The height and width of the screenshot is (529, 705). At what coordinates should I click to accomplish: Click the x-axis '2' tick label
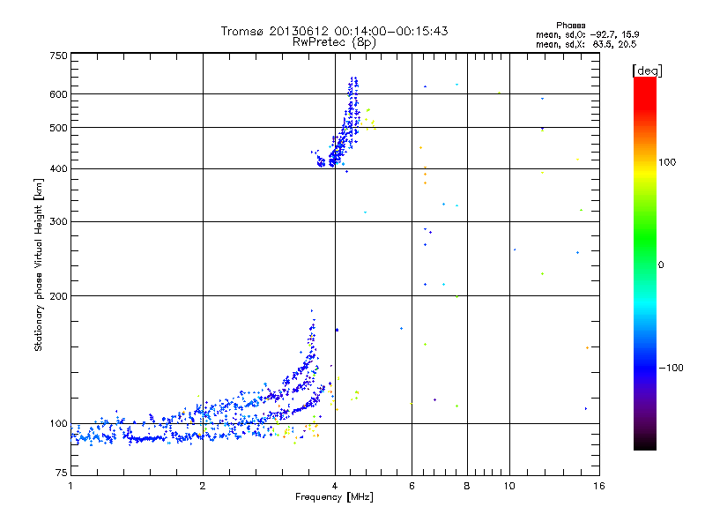click(203, 486)
